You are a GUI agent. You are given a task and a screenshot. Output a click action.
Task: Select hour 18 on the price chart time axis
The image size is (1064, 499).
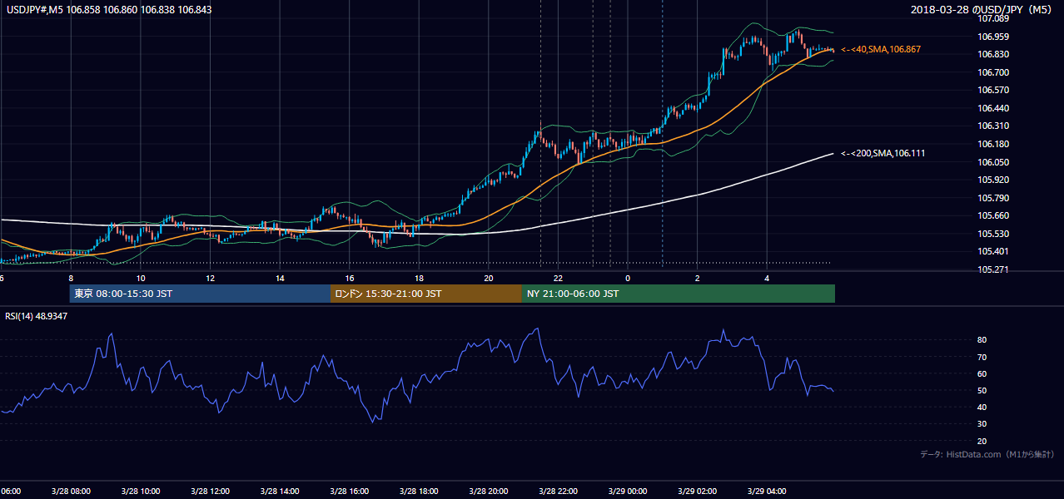(419, 278)
